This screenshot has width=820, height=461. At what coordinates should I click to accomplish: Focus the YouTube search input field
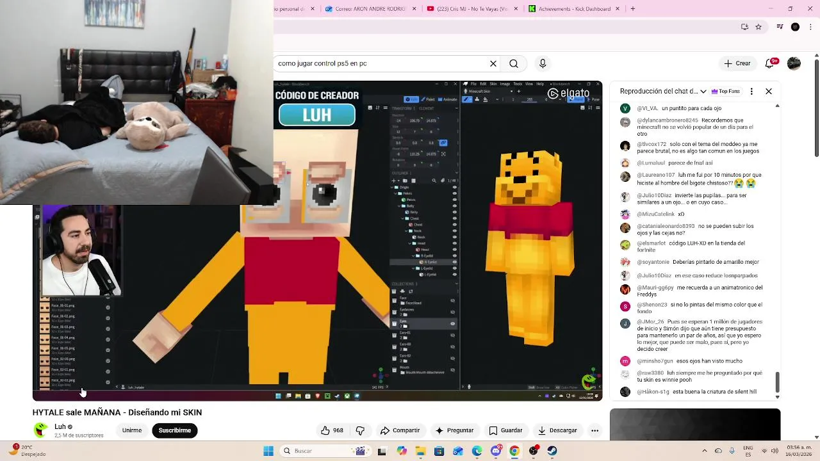[381, 63]
